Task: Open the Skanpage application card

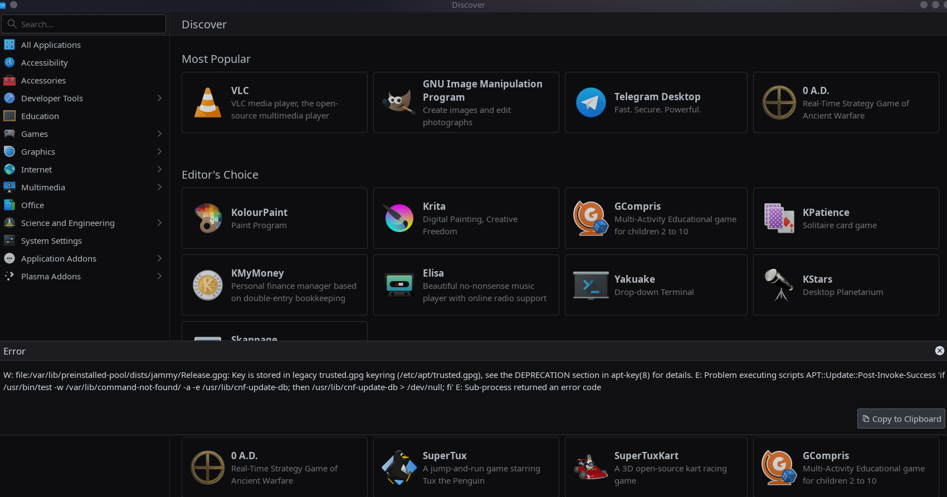Action: pyautogui.click(x=275, y=331)
